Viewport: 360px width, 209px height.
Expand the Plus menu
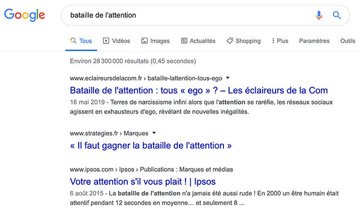click(x=280, y=41)
